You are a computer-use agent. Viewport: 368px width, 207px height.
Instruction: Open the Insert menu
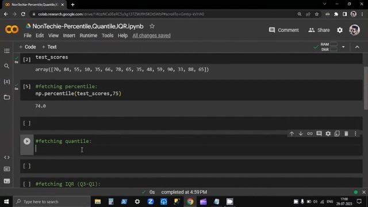tap(69, 36)
